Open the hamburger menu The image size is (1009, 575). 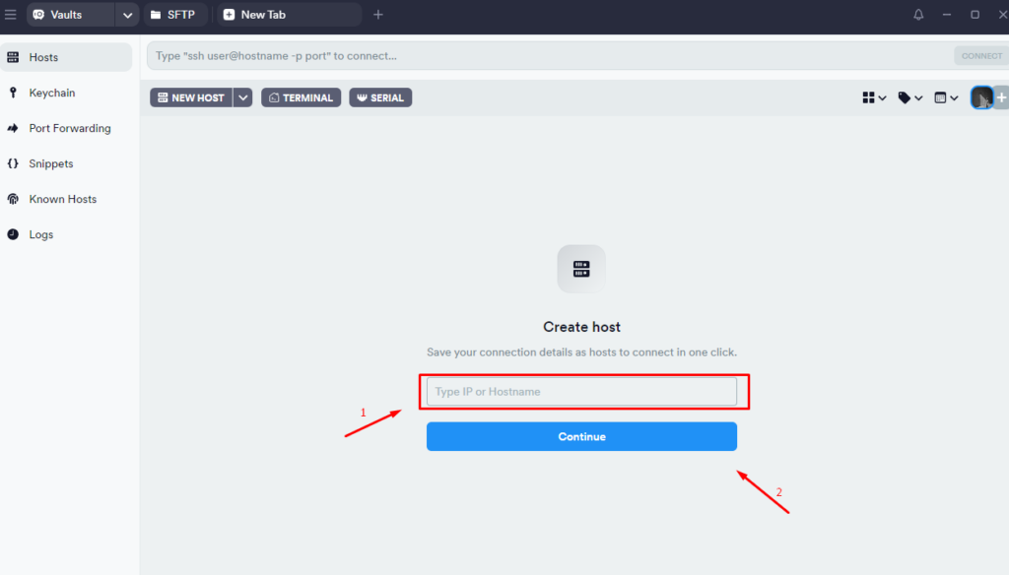[13, 14]
